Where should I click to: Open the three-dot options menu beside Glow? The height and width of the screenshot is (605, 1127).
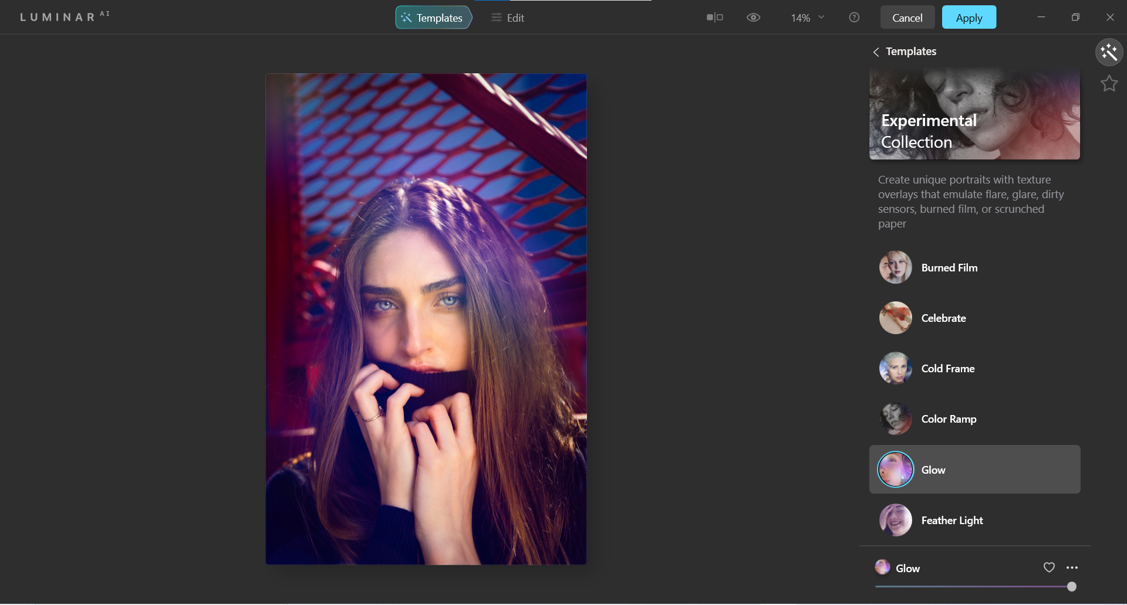point(1072,567)
